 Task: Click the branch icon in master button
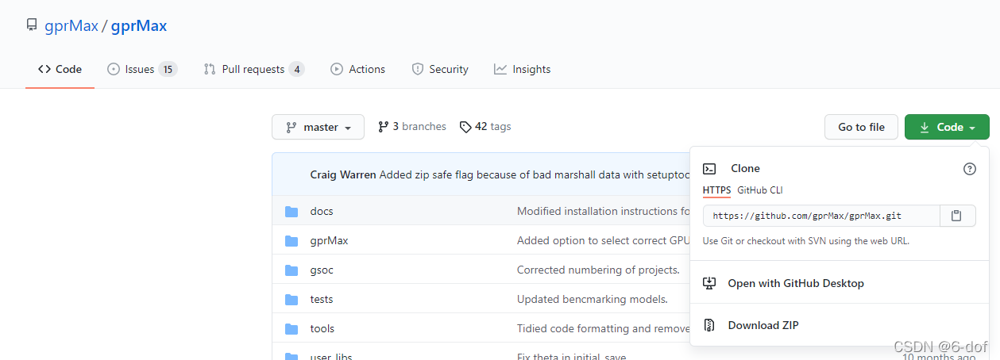292,127
